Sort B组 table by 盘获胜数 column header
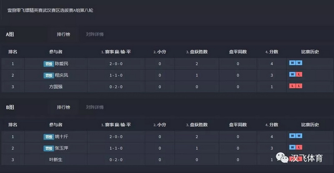The width and height of the screenshot is (334, 173). pyautogui.click(x=197, y=125)
